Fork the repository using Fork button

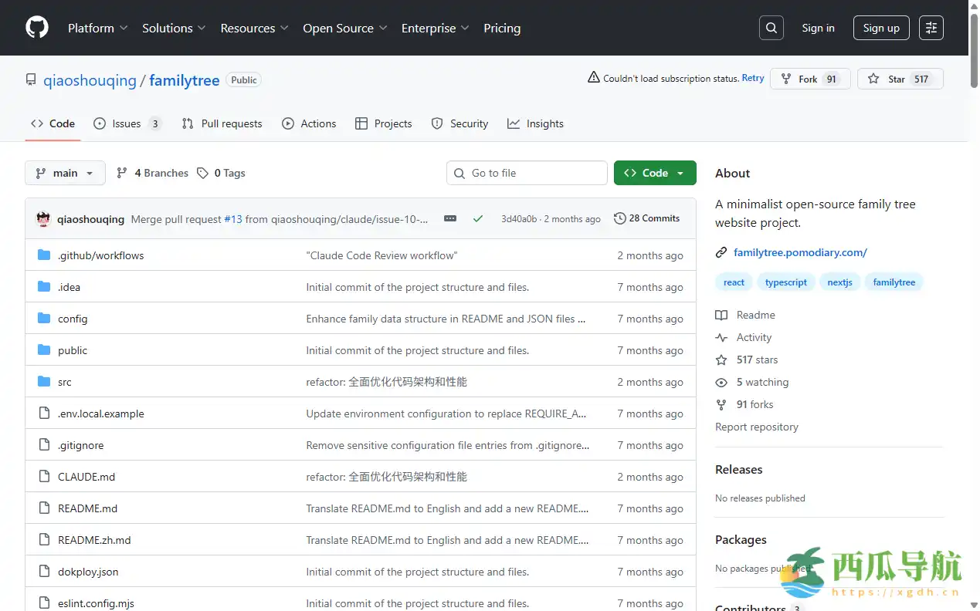tap(809, 79)
